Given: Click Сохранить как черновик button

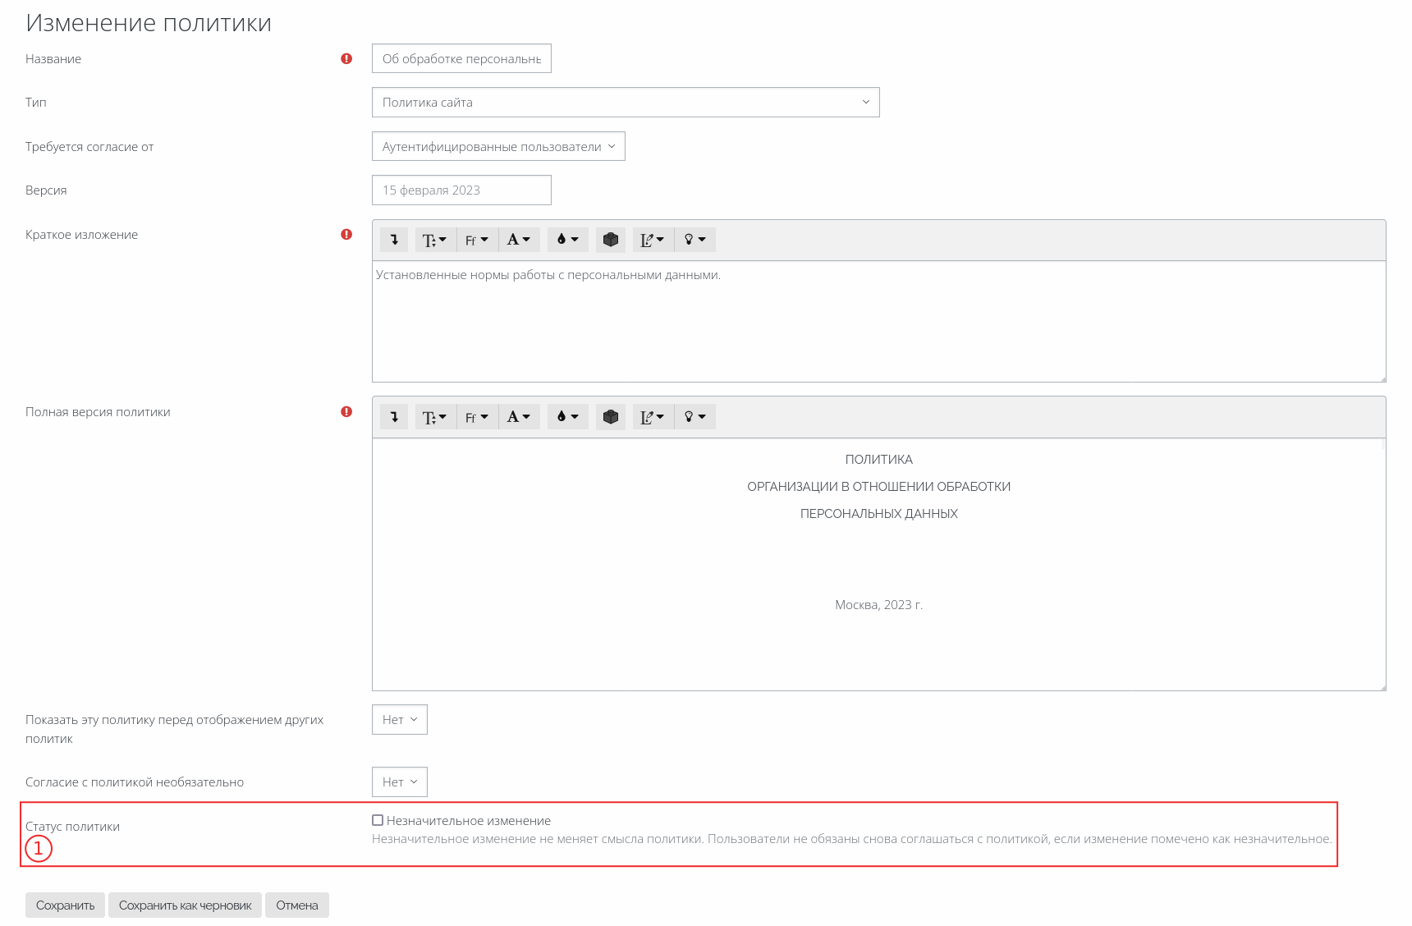Looking at the screenshot, I should coord(185,905).
